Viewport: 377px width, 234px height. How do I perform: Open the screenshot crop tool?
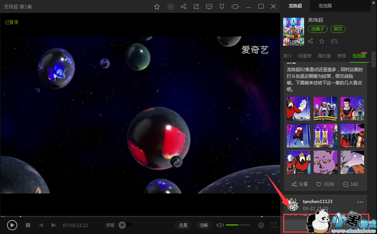point(196,7)
